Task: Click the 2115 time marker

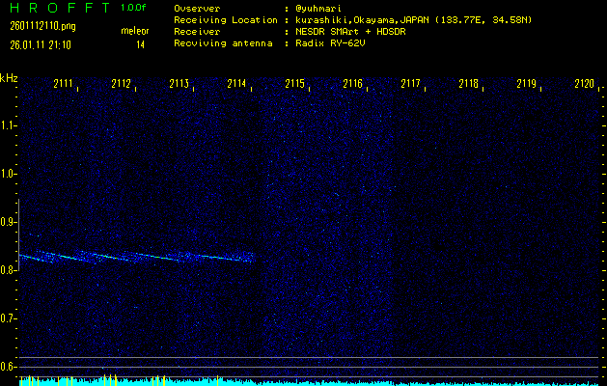Action: [x=294, y=83]
